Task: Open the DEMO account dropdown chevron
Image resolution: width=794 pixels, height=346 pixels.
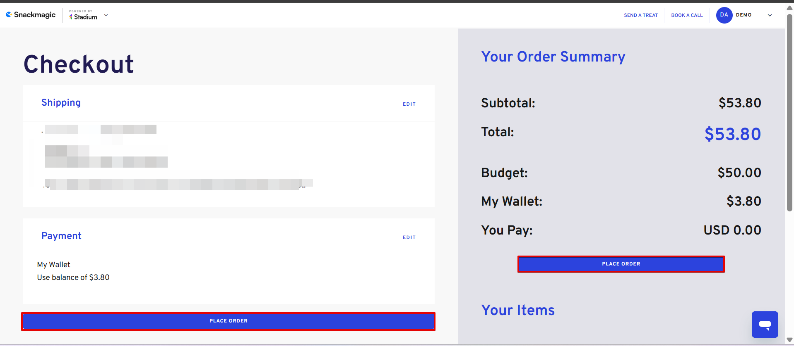Action: click(770, 15)
